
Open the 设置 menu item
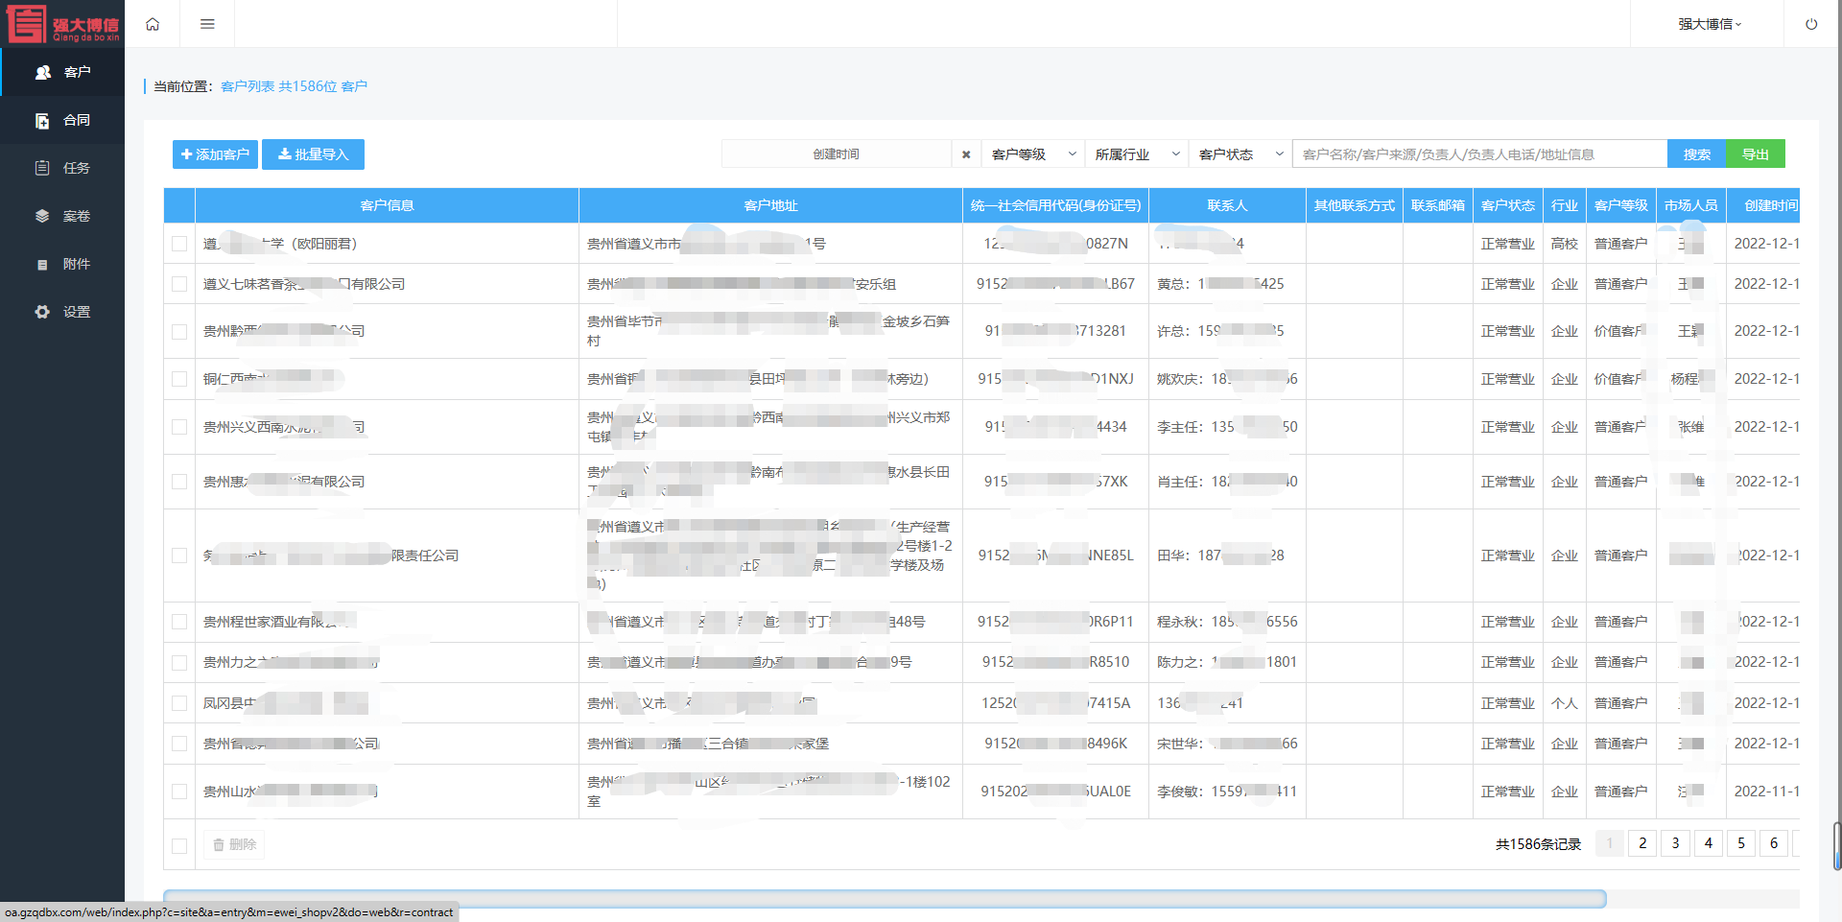(62, 312)
